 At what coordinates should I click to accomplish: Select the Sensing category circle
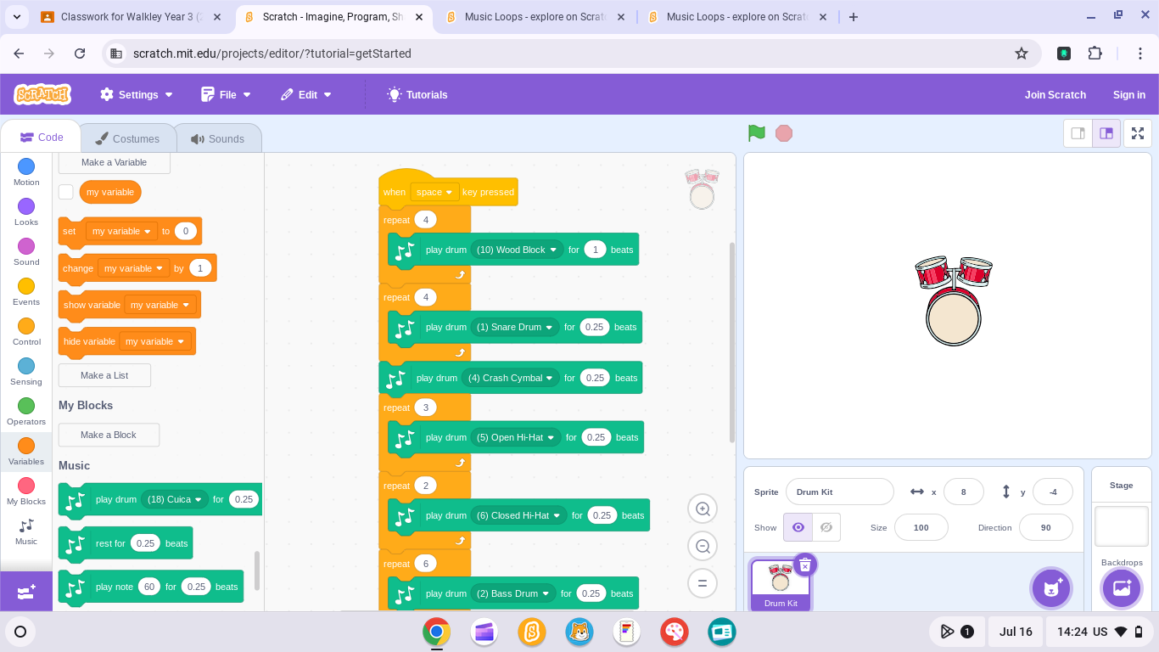point(26,366)
